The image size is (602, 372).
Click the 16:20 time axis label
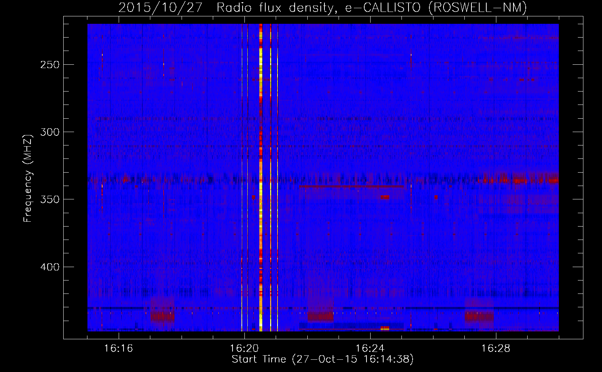244,349
